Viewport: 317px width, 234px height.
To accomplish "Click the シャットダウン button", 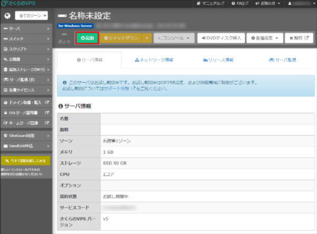I will click(x=120, y=38).
